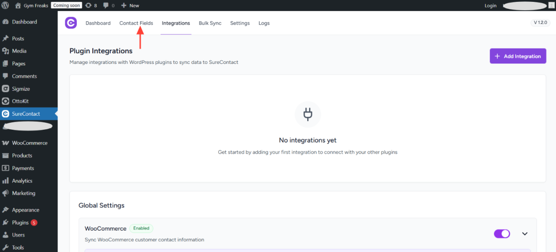Viewport: 556px width, 252px height.
Task: Click the Coming soon badge
Action: [x=66, y=6]
